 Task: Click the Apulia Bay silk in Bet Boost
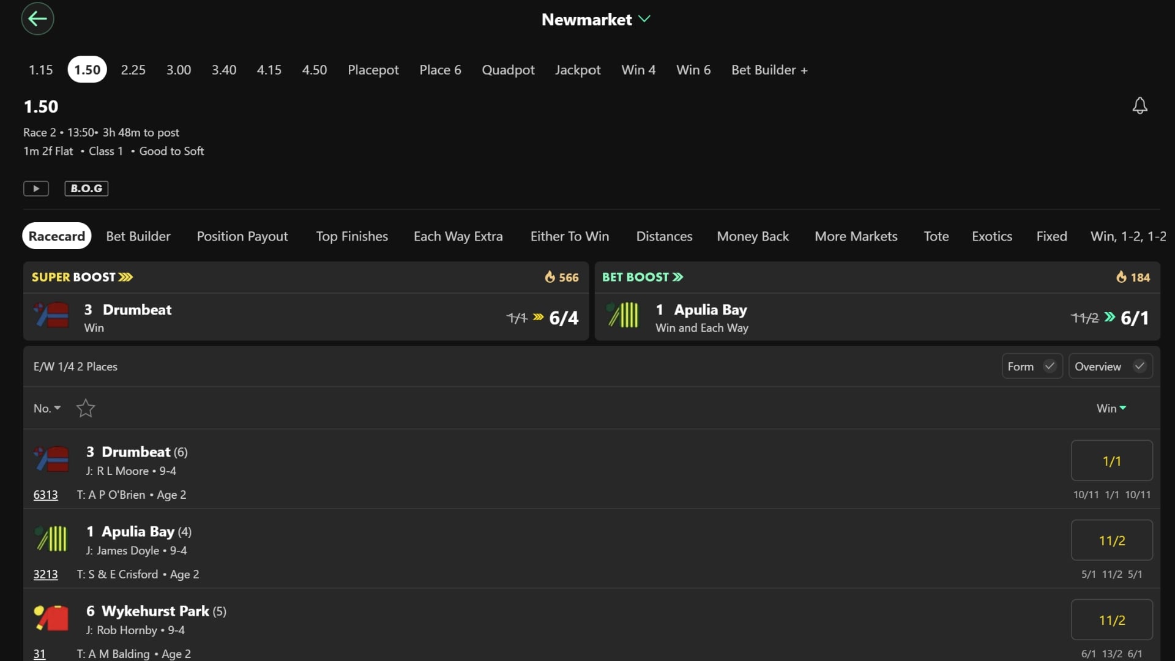click(x=623, y=316)
